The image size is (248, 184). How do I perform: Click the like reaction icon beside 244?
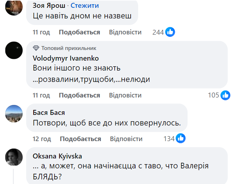coord(170,32)
